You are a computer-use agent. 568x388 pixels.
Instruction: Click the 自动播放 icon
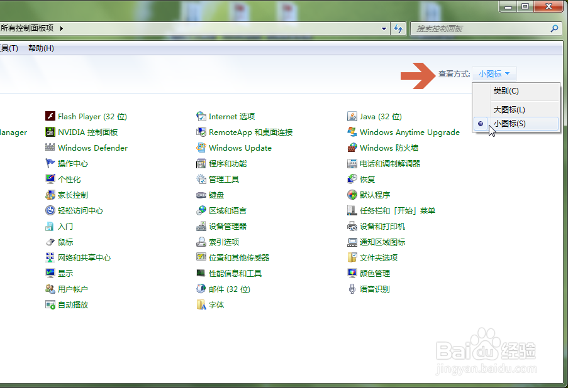click(50, 304)
